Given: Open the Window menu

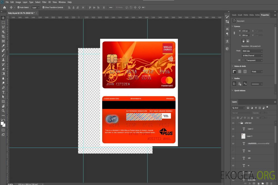Looking at the screenshot, I should pyautogui.click(x=62, y=2).
